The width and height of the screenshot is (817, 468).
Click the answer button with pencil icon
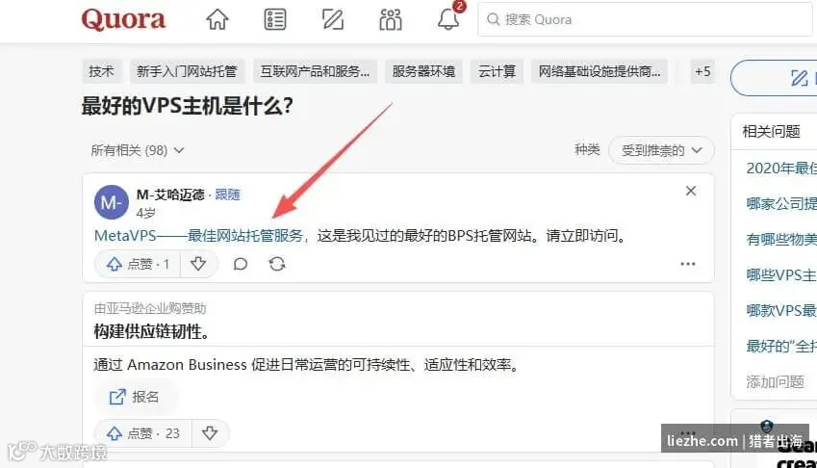pos(775,78)
